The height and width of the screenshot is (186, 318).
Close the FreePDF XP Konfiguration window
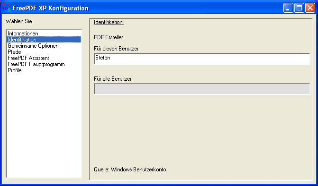(310, 8)
